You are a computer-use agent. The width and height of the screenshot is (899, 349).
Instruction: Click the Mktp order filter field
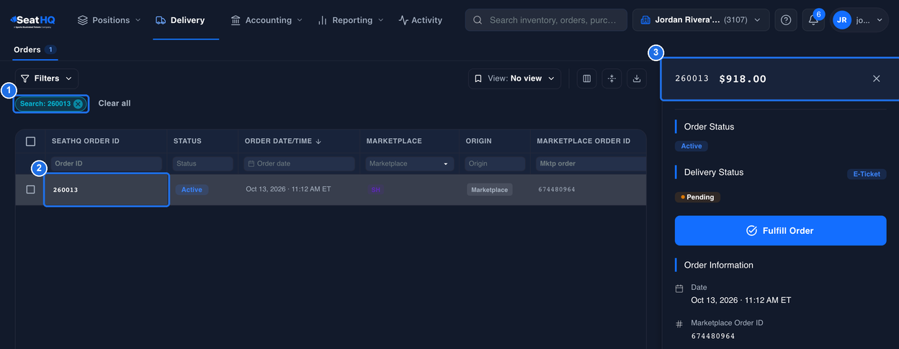click(x=591, y=164)
